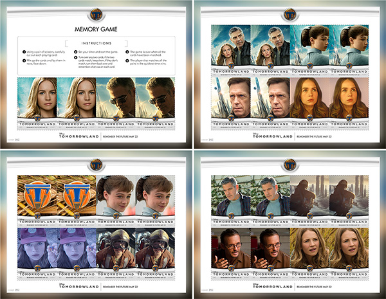Select right gesturing man with glasses card
The image size is (386, 299).
270,254
